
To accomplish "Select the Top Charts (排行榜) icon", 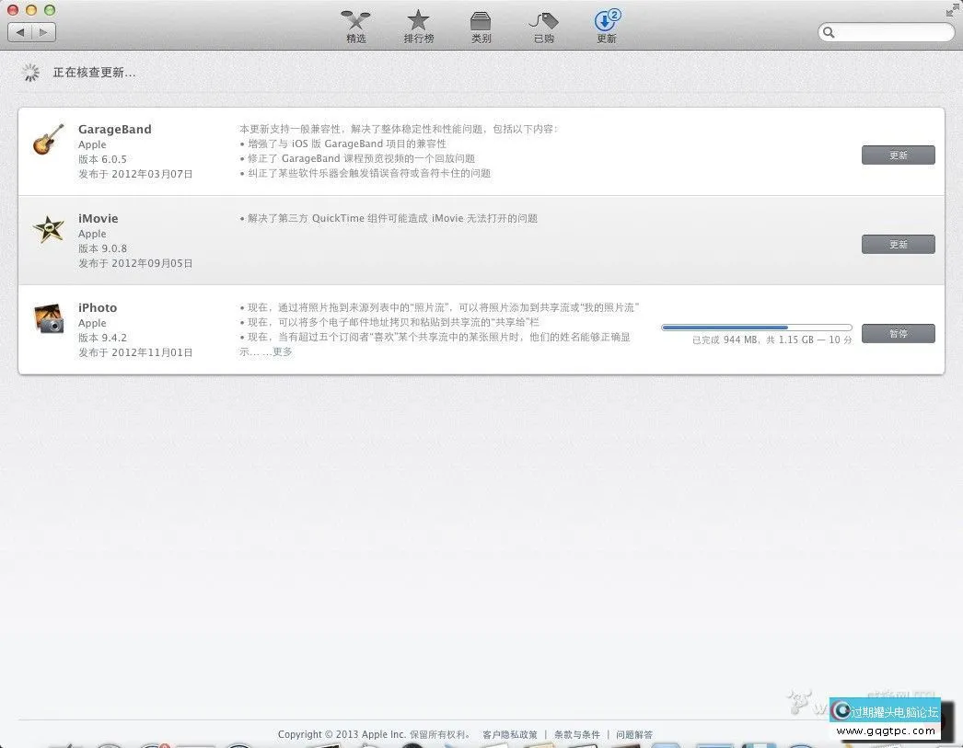I will (418, 26).
